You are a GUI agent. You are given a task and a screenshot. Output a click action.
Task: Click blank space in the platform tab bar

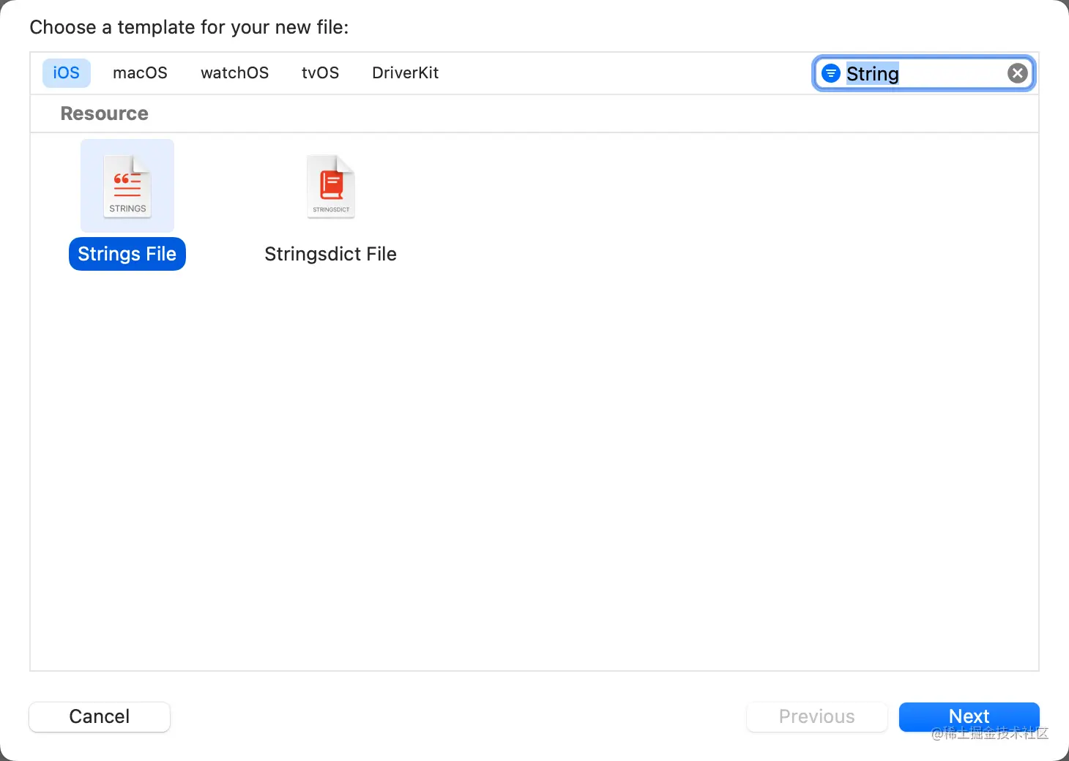pos(622,73)
